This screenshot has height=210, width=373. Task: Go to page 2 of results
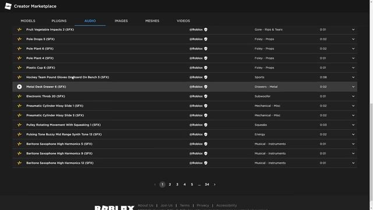pos(170,184)
